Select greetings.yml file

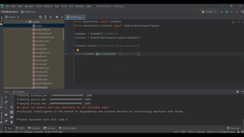(42, 53)
